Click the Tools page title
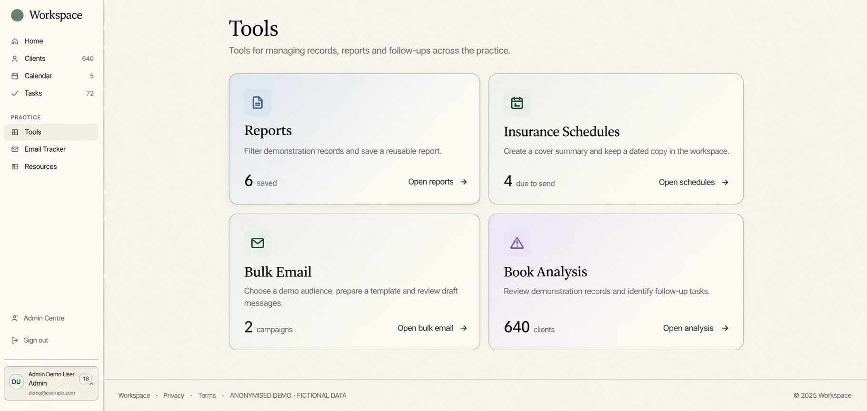 point(254,28)
